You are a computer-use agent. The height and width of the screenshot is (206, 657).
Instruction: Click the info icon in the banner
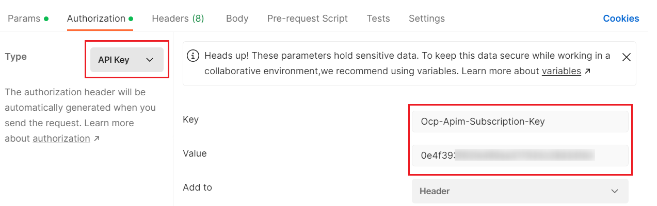tap(193, 56)
